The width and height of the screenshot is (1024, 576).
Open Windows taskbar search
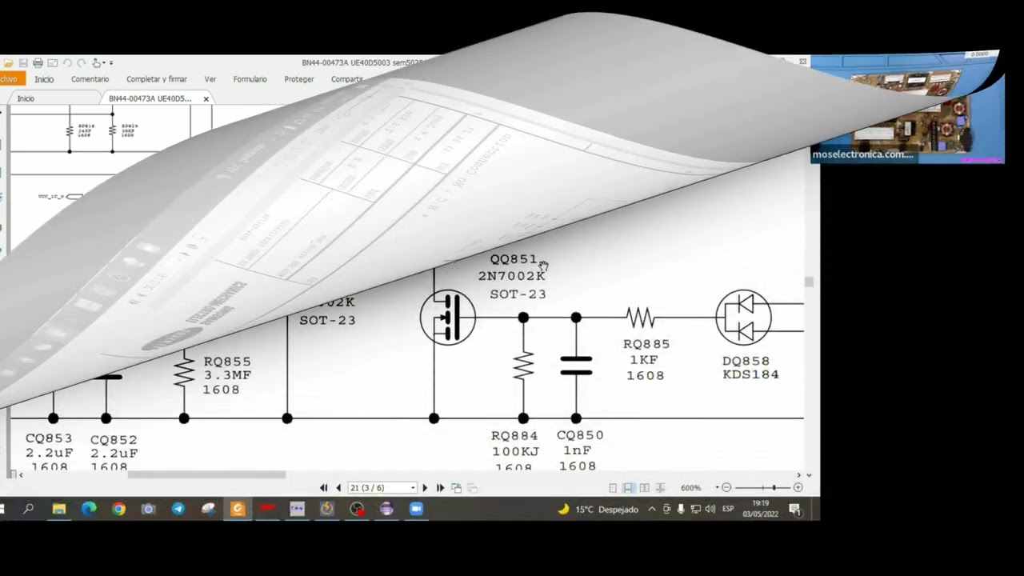(x=29, y=509)
